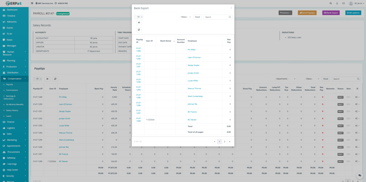The image size is (366, 182).
Task: Open the mail envelope icon in header
Action: pyautogui.click(x=343, y=3)
